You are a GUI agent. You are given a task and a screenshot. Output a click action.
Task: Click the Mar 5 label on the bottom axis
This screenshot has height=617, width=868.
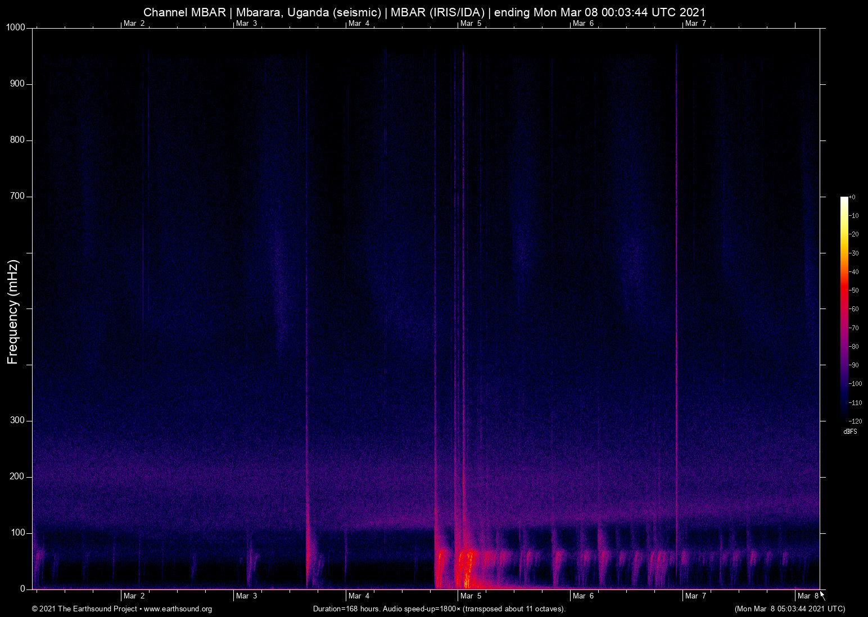471,596
